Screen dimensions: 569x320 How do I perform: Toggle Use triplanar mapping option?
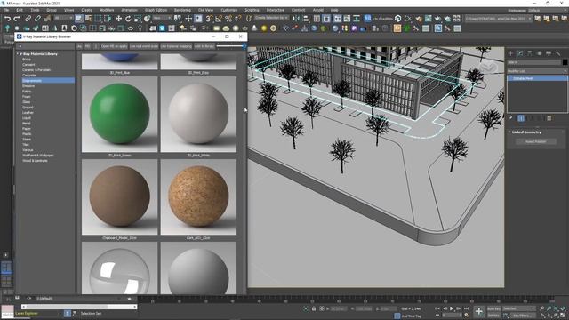[x=176, y=46]
